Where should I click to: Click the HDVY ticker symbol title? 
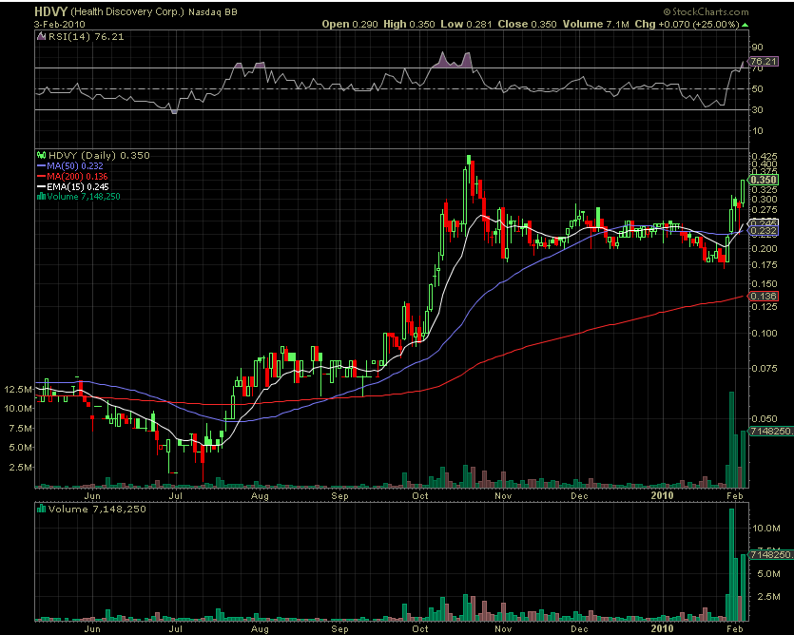point(51,11)
